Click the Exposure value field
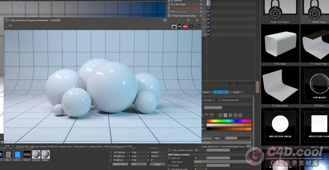Screen dimensions: 329x170 pos(199,158)
